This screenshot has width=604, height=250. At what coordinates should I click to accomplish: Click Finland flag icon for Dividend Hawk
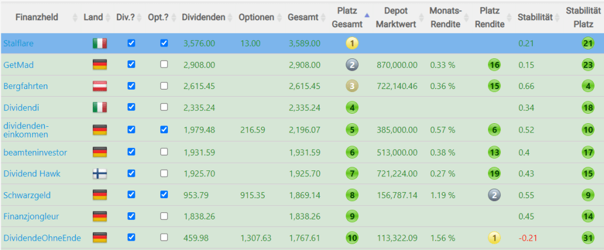click(x=99, y=173)
